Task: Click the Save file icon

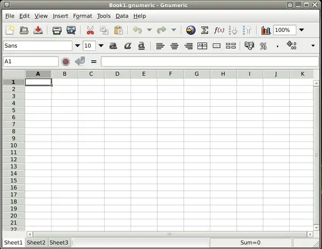Action: coord(38,31)
